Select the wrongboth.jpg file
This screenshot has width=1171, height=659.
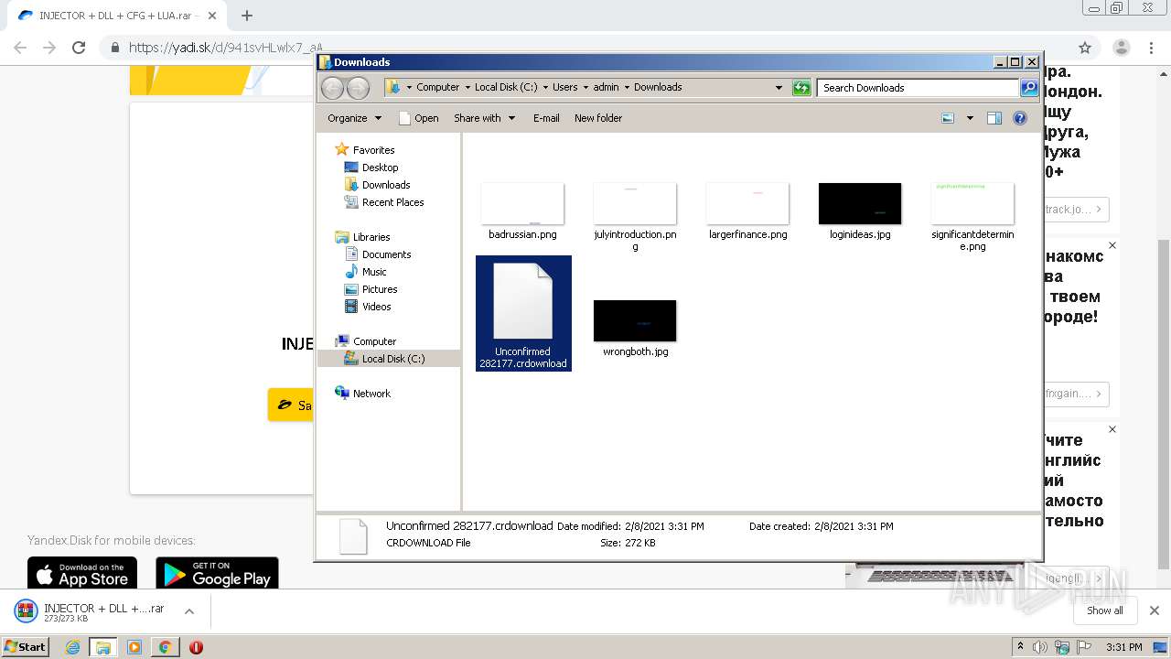(635, 329)
